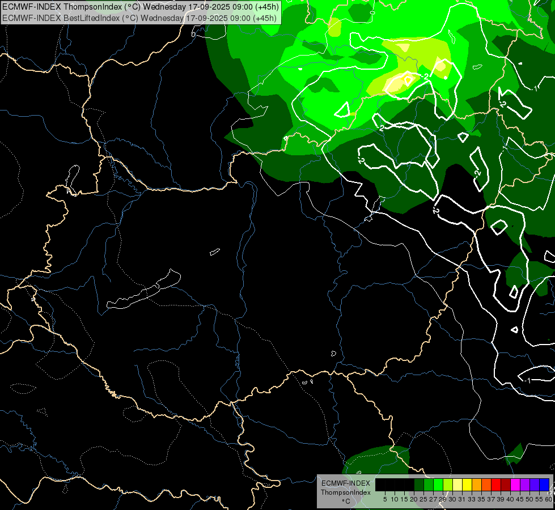
Task: Select the medium green 25–27 legend swatch
Action: tap(429, 484)
